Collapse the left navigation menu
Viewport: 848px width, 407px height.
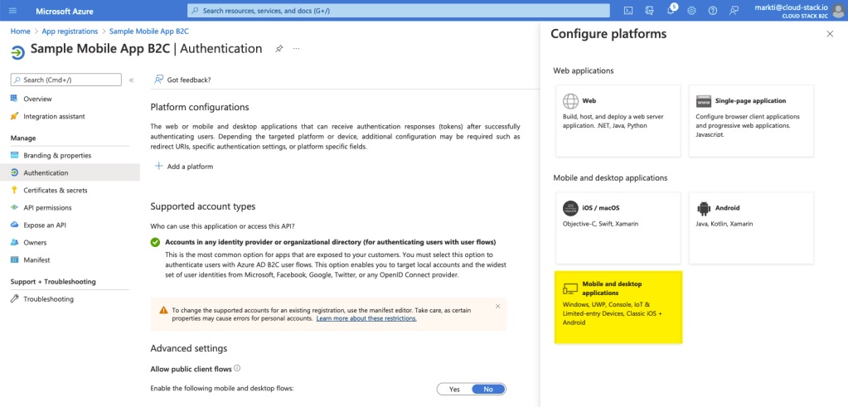coord(131,80)
